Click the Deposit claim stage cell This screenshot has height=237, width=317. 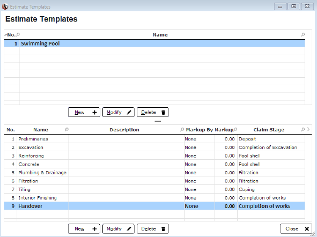coord(271,139)
